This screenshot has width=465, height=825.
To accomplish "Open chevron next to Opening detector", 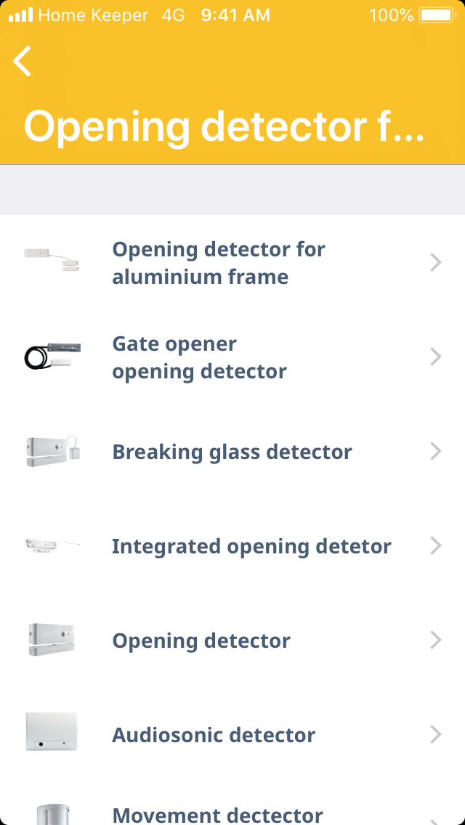I will [436, 640].
